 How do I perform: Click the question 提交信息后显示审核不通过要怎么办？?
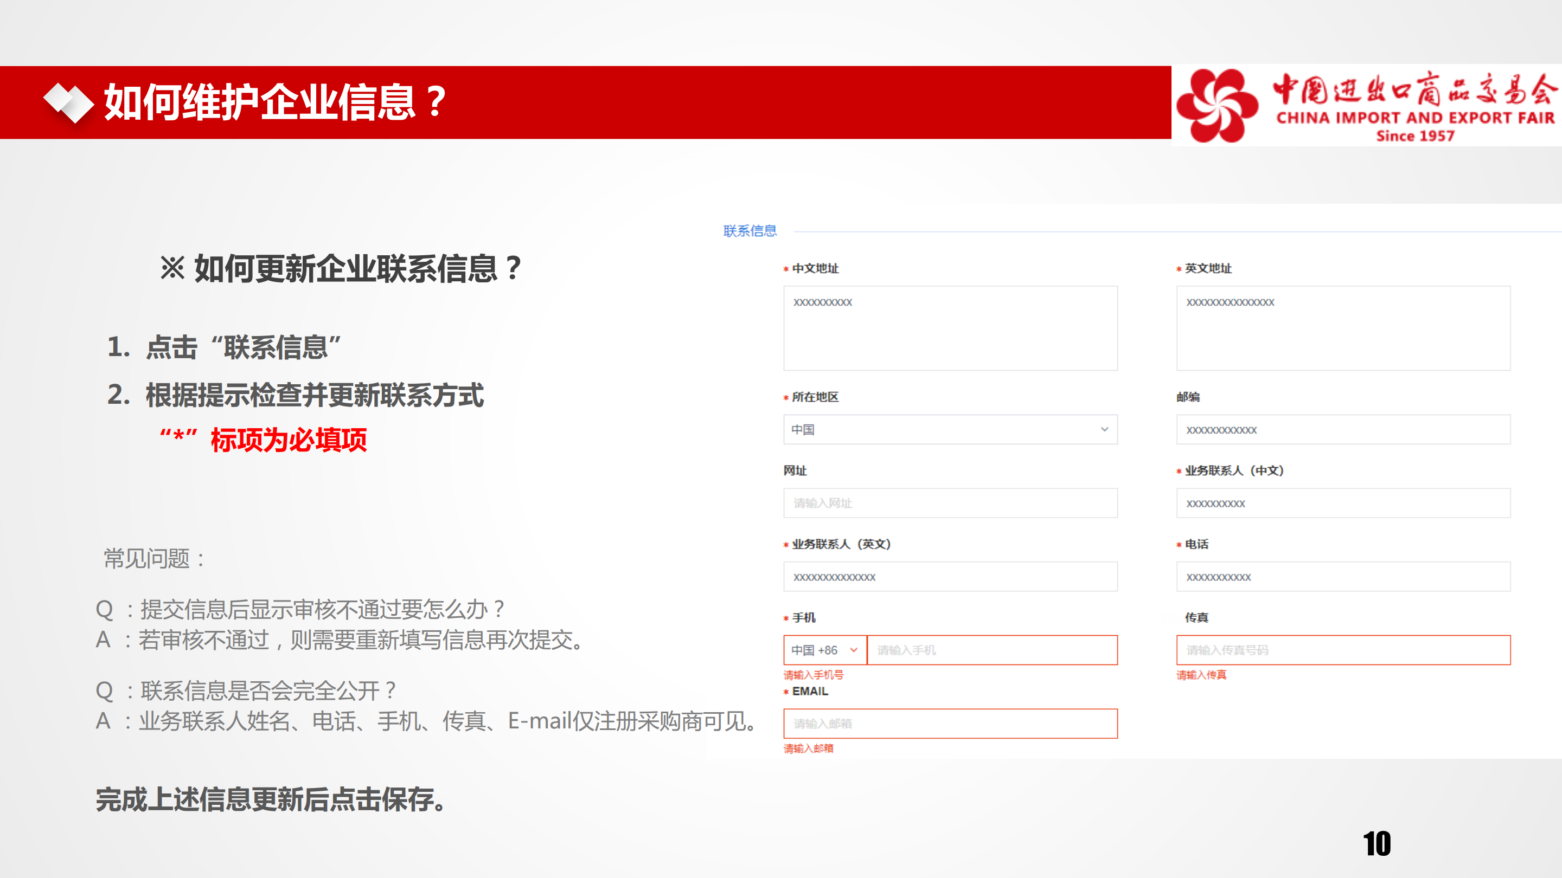point(323,609)
